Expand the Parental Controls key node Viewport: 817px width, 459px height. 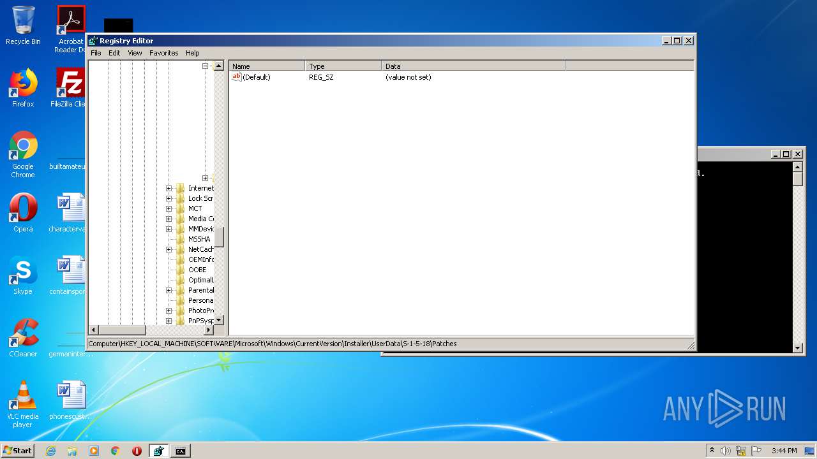[x=169, y=290]
